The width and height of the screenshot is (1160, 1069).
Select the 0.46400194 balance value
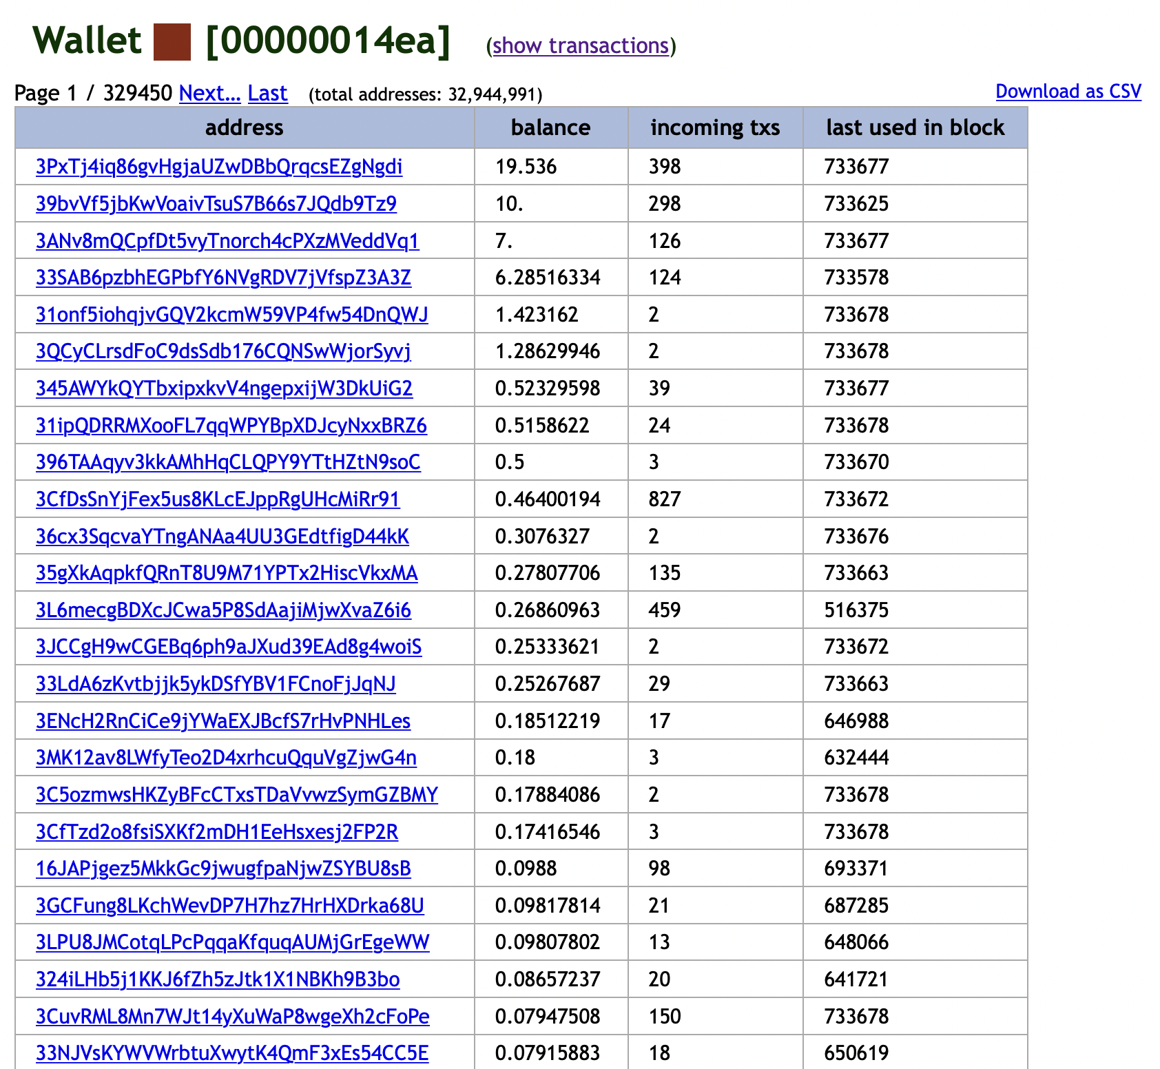(x=548, y=499)
